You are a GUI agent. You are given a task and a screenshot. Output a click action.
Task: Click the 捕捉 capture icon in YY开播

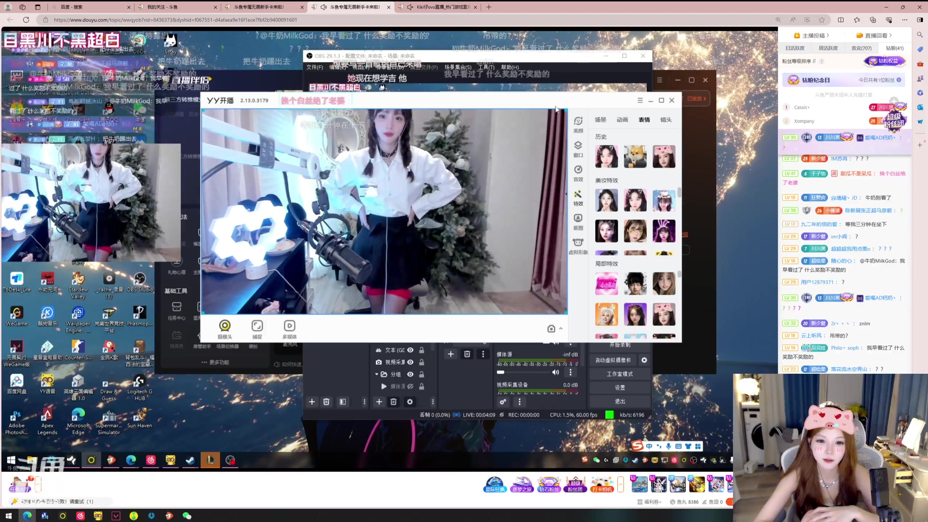(257, 329)
